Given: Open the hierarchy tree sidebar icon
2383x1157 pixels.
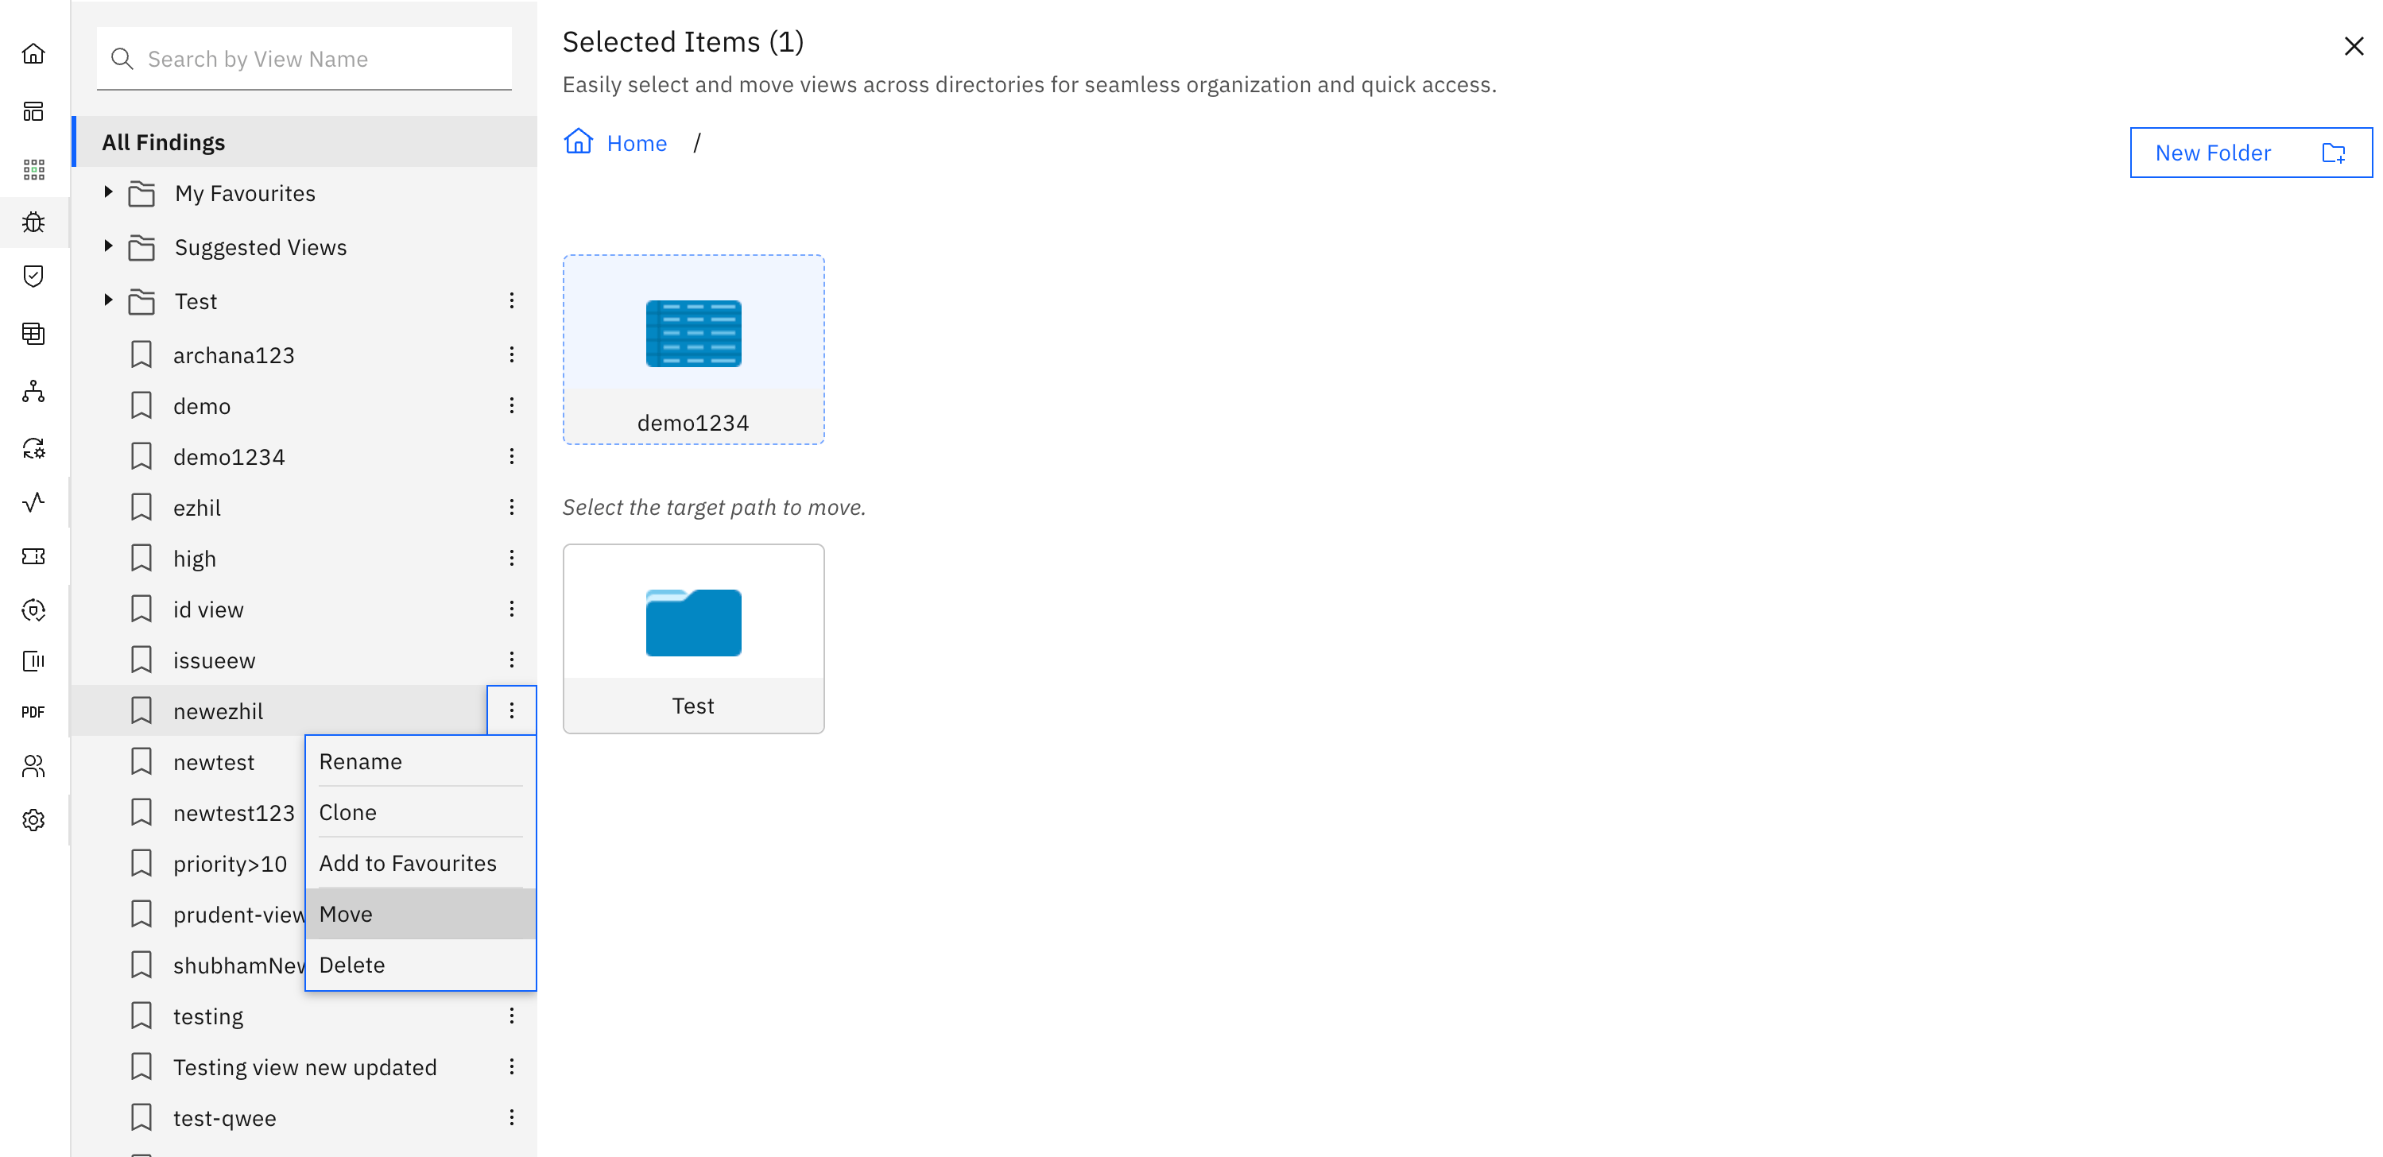Looking at the screenshot, I should coord(33,391).
